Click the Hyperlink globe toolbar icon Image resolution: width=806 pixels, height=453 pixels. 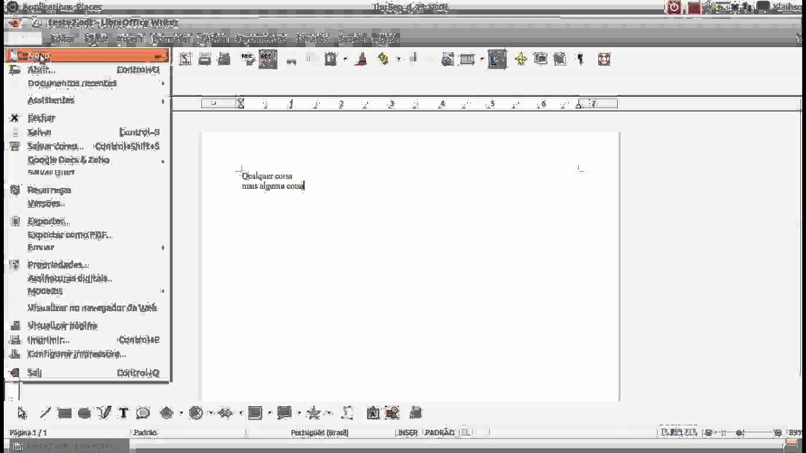click(447, 59)
